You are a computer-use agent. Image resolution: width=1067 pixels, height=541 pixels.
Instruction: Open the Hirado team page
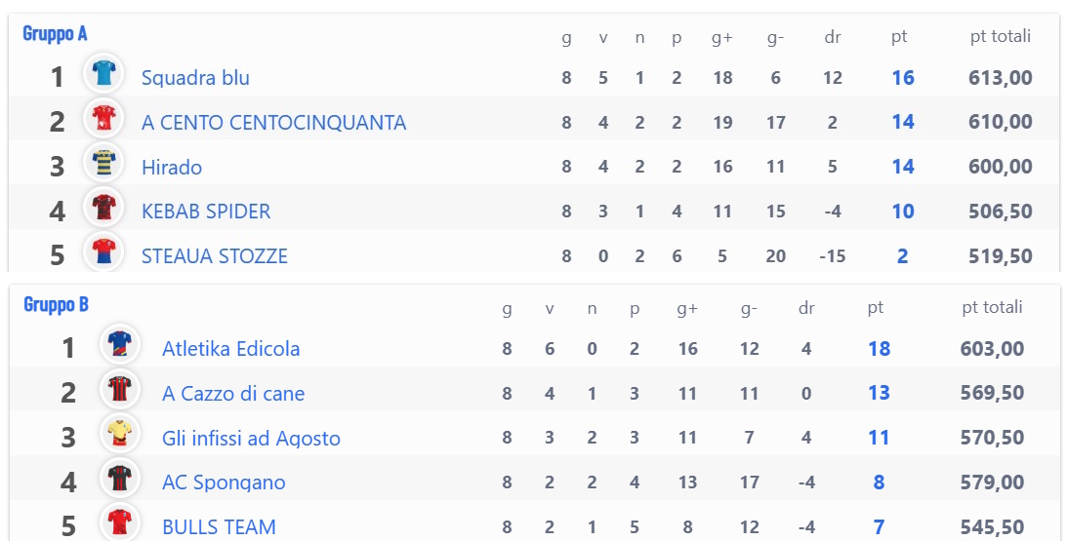click(x=172, y=168)
